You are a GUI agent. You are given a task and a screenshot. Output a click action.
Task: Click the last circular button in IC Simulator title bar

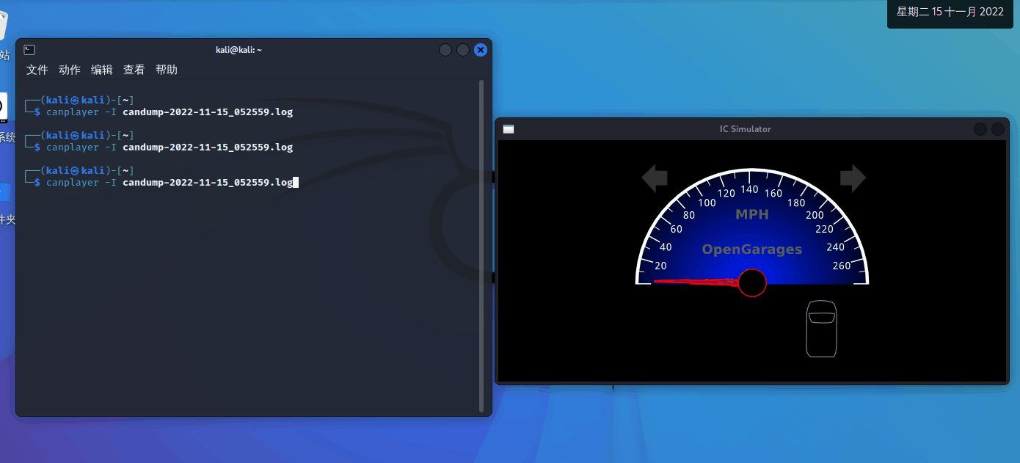pos(998,129)
